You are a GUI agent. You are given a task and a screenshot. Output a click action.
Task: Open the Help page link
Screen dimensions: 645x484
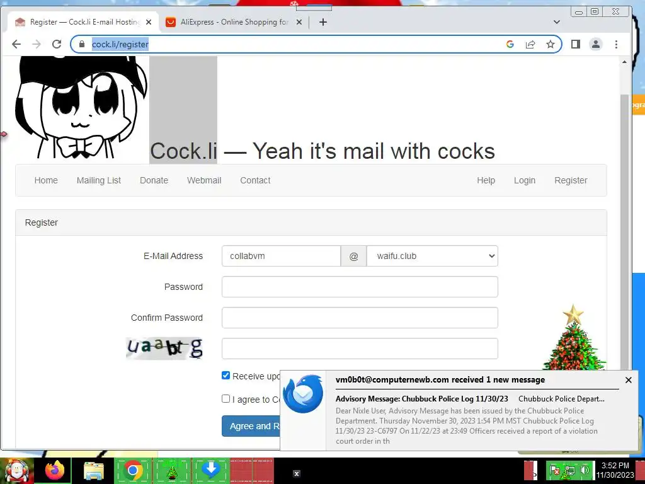[x=486, y=180]
